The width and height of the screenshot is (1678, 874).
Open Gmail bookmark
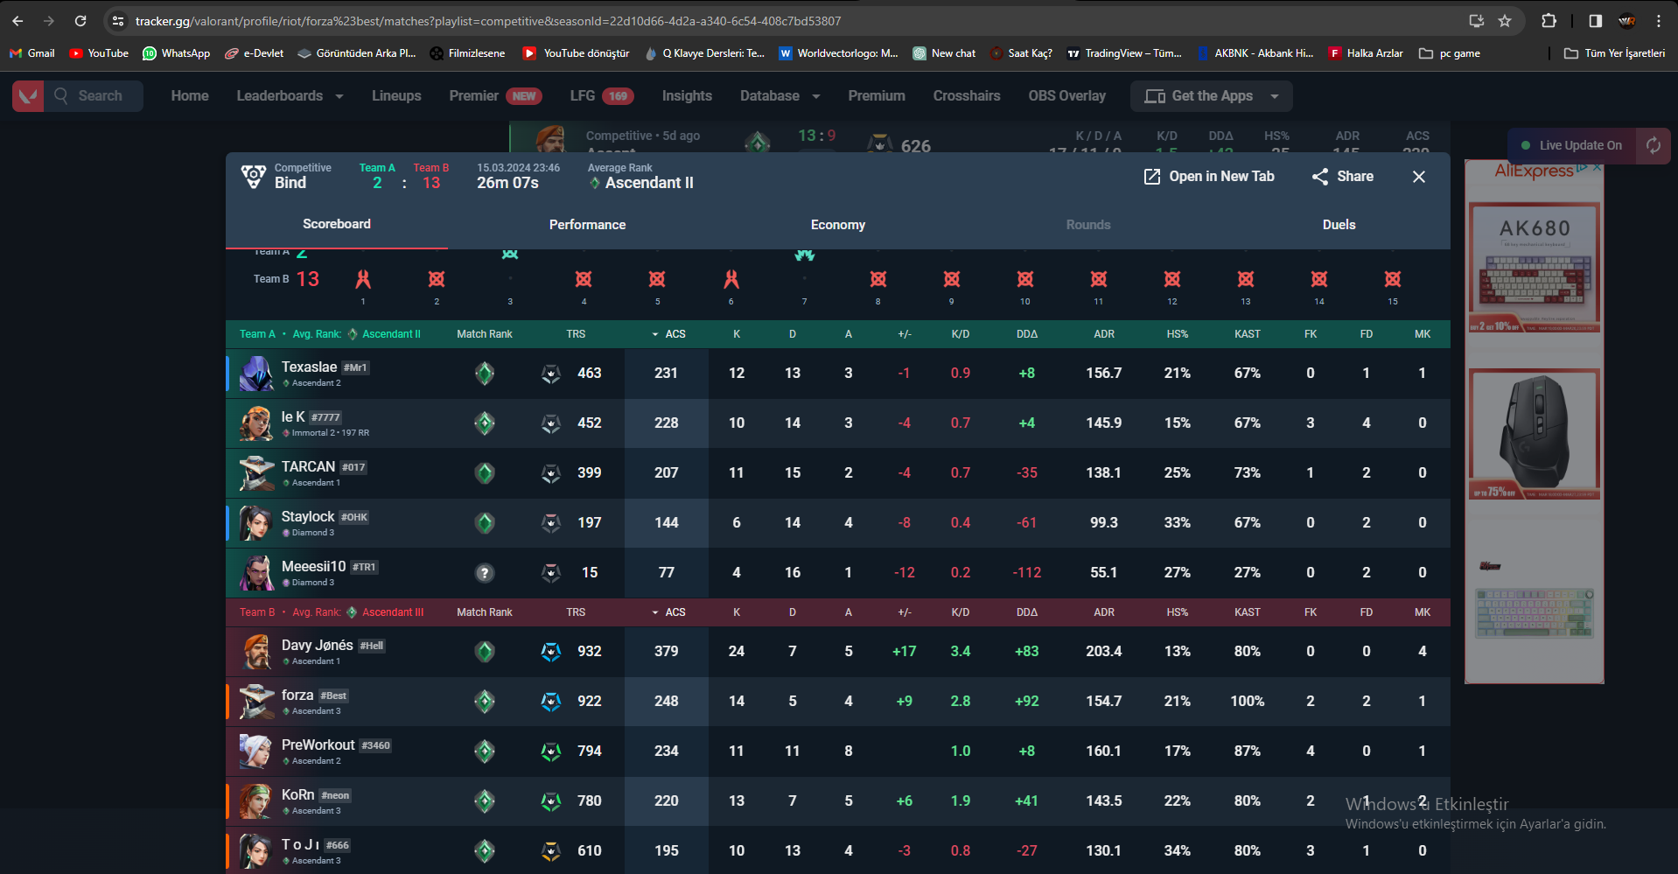pyautogui.click(x=32, y=53)
